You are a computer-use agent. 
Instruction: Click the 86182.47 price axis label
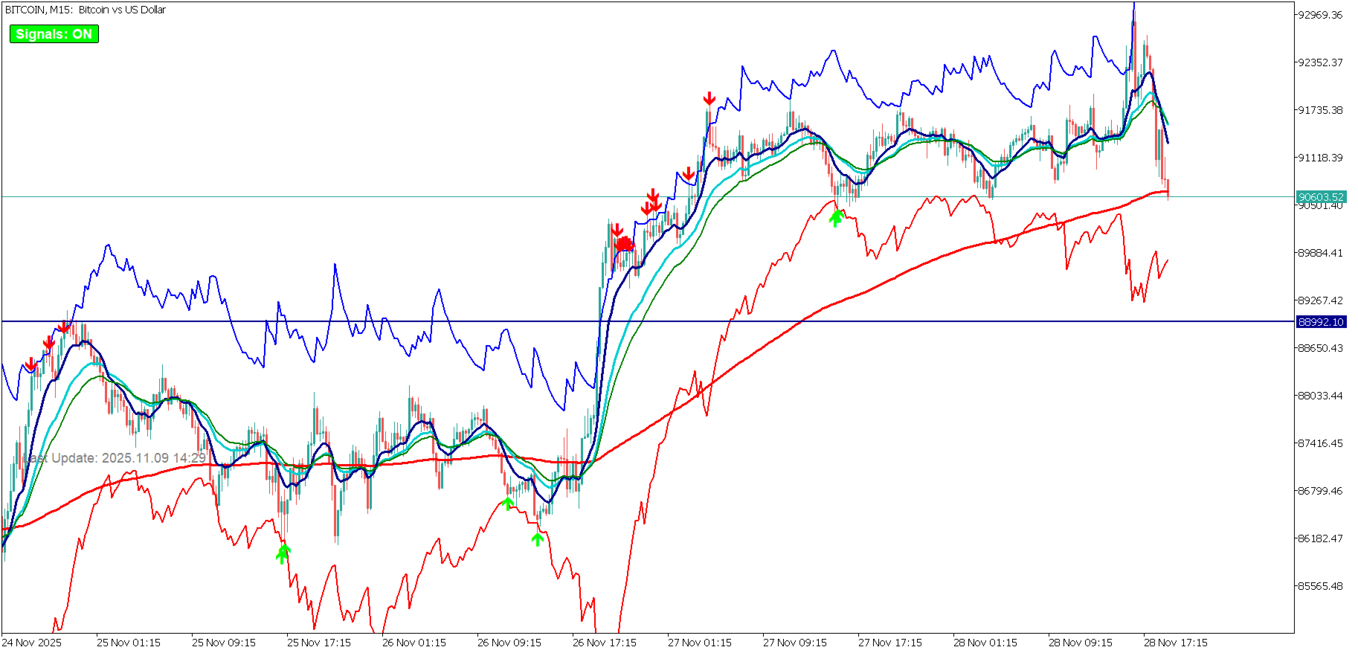(1321, 538)
